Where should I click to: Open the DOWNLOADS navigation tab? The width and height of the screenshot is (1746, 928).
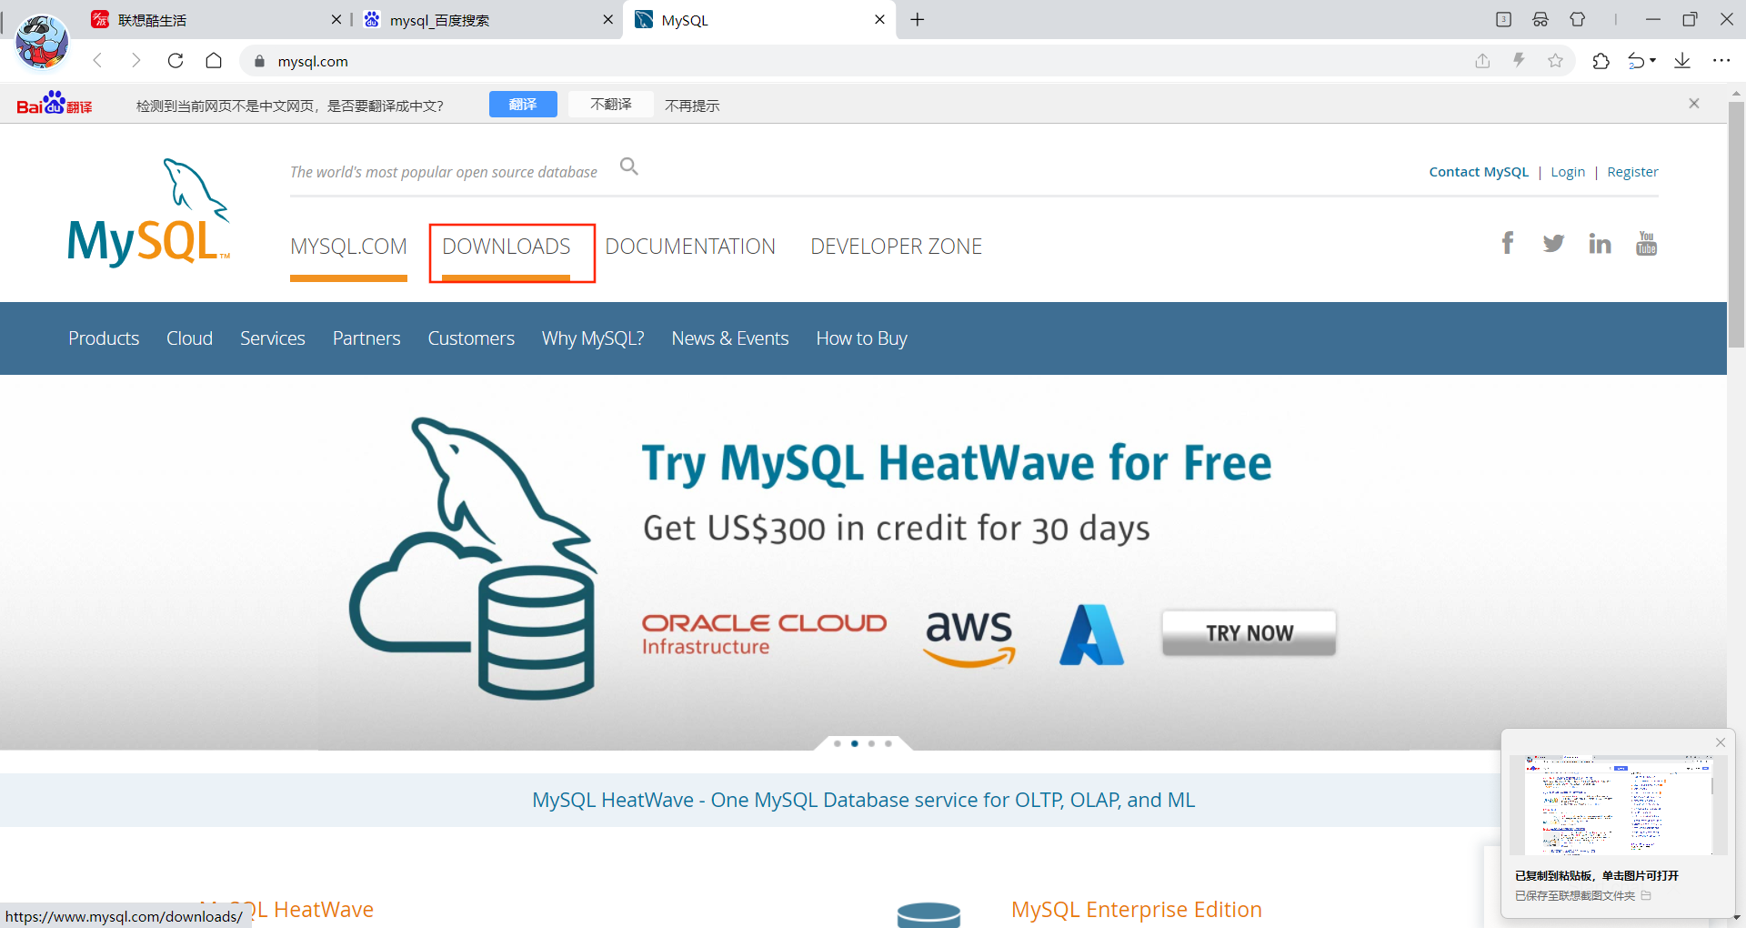coord(507,247)
